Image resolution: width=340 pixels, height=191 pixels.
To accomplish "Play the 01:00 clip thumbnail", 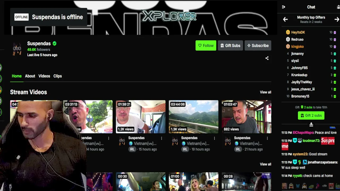I will coord(193,182).
